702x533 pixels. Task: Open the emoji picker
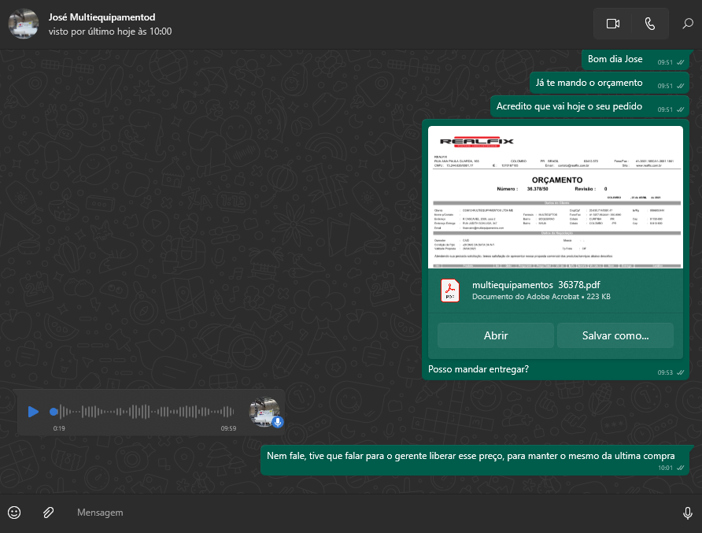tap(14, 513)
